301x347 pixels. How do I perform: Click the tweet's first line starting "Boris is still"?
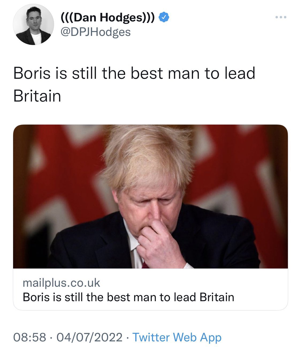[x=134, y=73]
